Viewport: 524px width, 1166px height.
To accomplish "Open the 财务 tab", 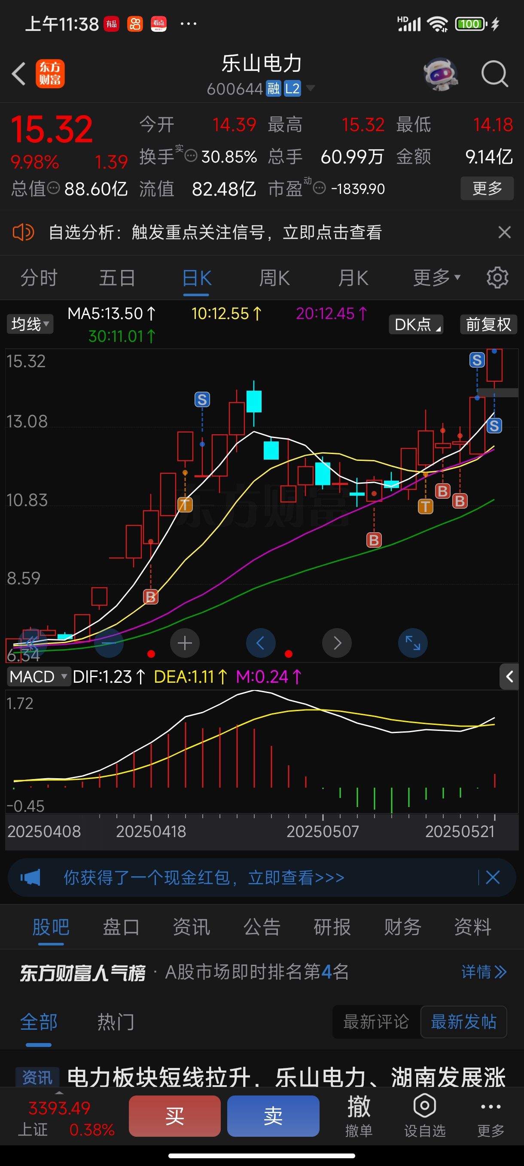I will point(403,927).
